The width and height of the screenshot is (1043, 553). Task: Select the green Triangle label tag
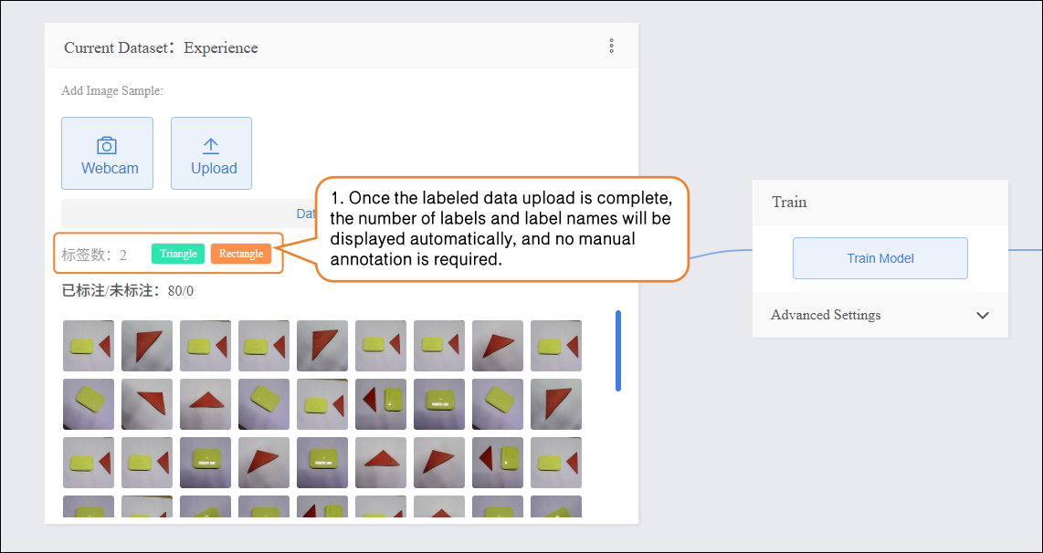pos(178,254)
